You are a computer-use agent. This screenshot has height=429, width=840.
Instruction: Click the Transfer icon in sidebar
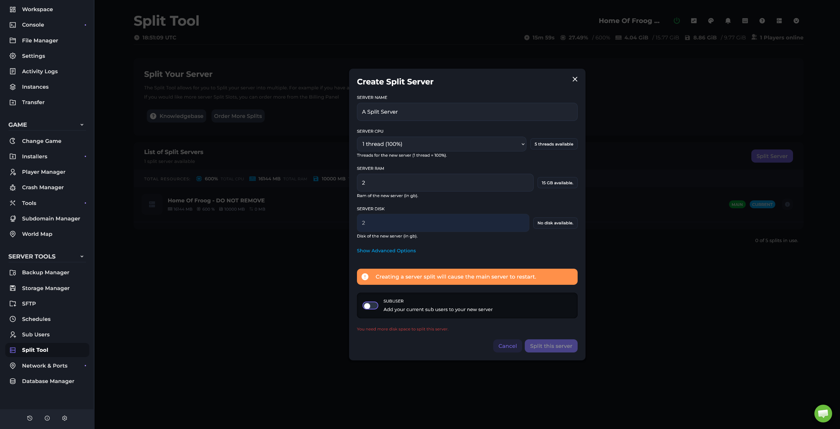tap(13, 102)
